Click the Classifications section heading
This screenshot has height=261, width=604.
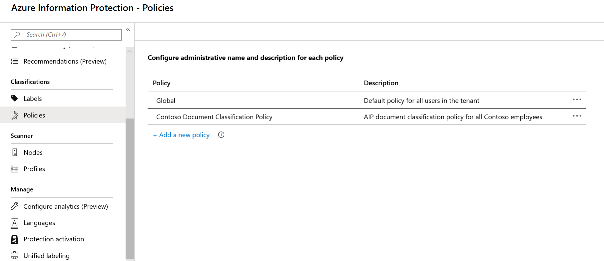coord(30,82)
